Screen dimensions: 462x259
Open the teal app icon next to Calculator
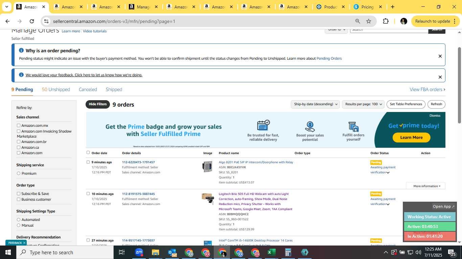tap(304, 252)
